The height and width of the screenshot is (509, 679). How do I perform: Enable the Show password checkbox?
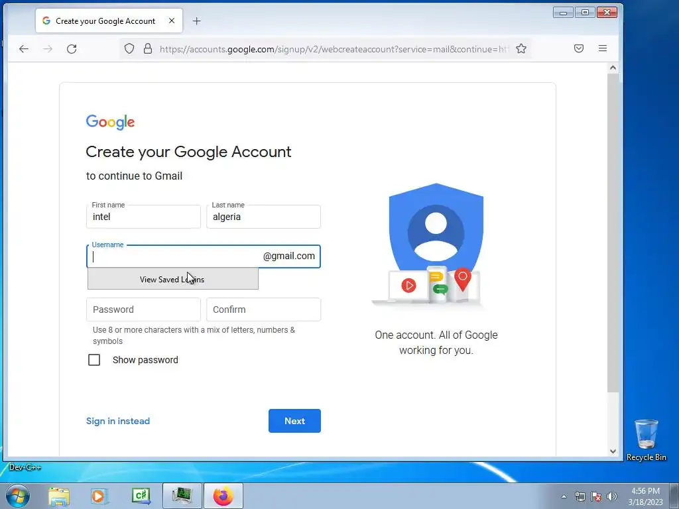click(x=94, y=360)
